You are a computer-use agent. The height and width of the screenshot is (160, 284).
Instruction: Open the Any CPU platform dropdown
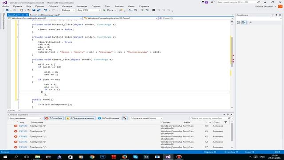[x=89, y=10]
